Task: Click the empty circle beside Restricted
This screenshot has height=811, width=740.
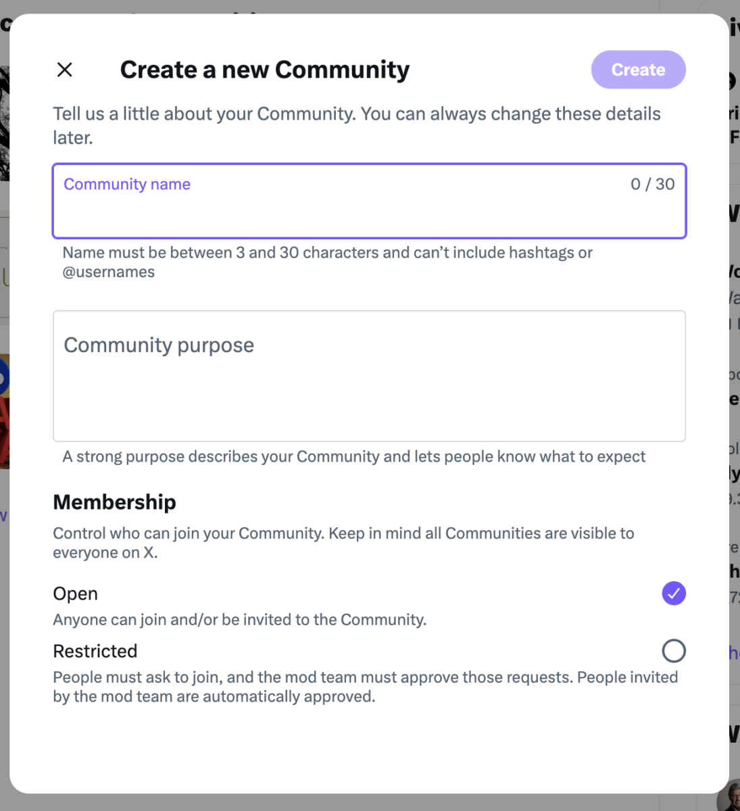Action: [673, 651]
